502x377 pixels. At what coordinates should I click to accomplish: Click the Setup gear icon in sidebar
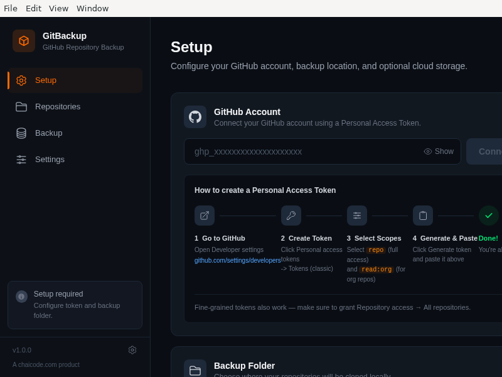pyautogui.click(x=21, y=80)
